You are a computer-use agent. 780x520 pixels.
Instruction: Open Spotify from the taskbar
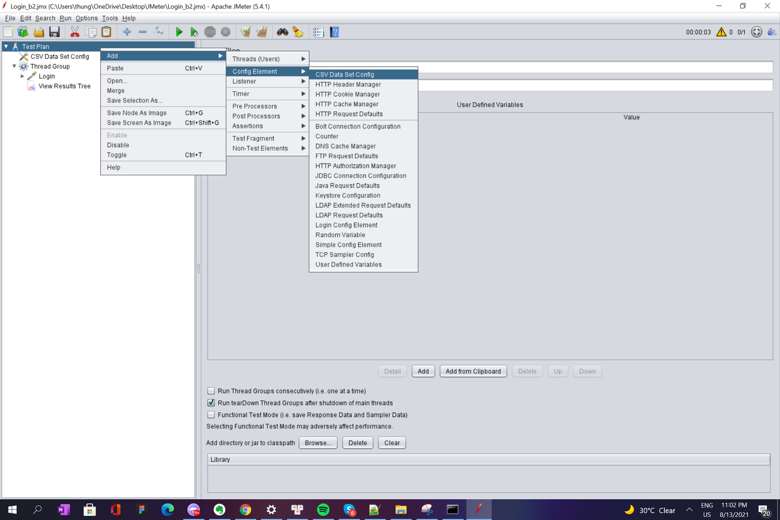coord(323,510)
